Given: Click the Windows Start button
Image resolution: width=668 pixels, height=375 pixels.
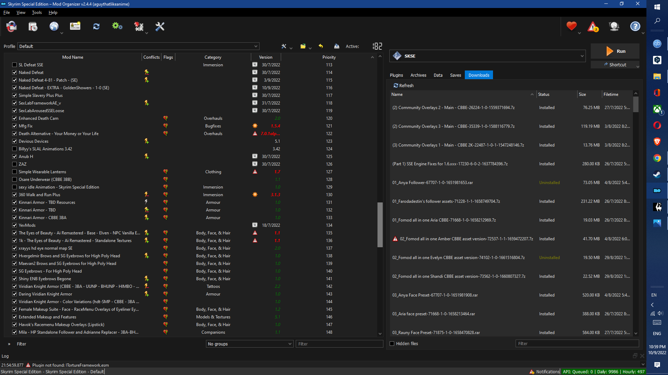Looking at the screenshot, I should (x=657, y=7).
